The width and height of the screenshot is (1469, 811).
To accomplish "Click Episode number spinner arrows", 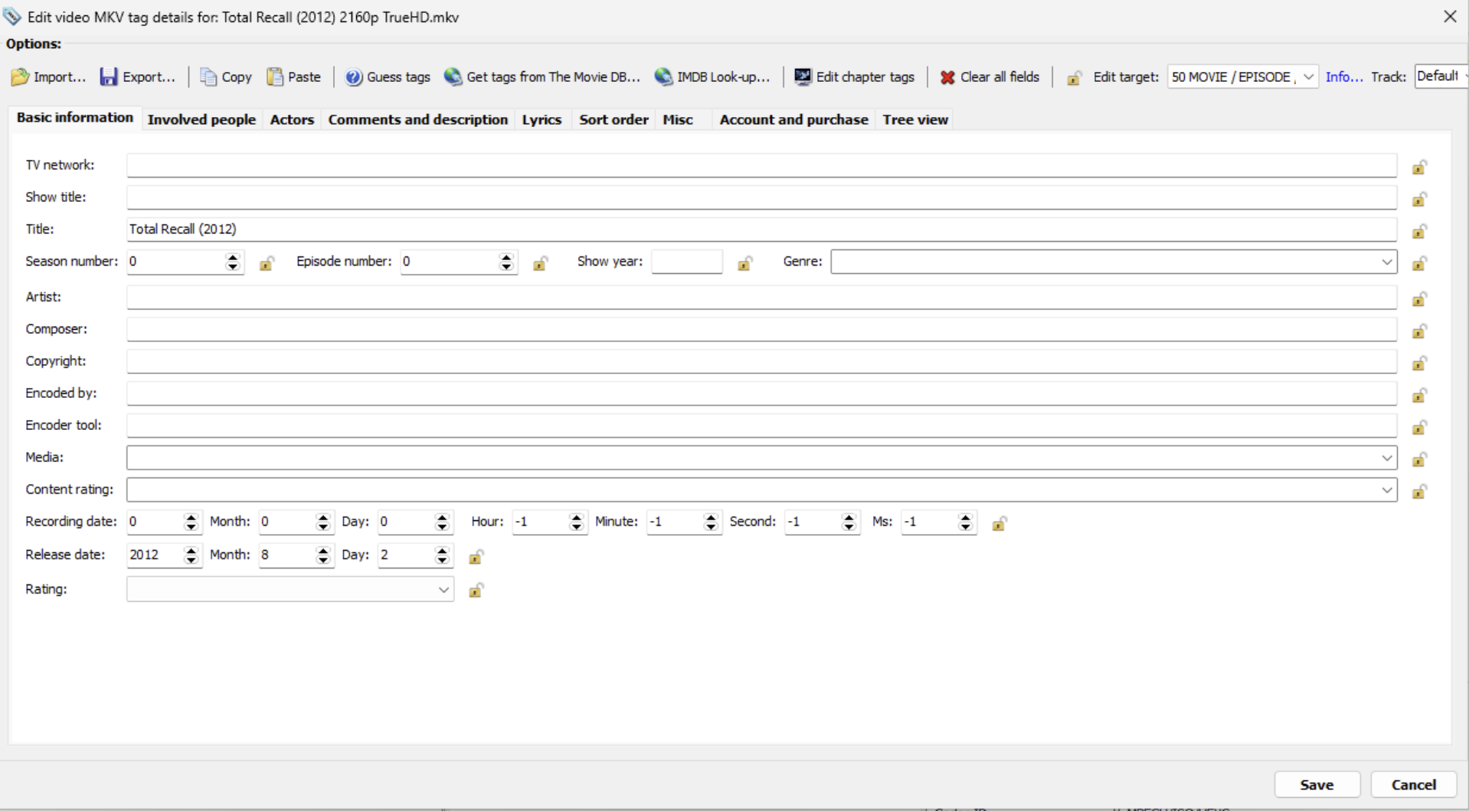I will pyautogui.click(x=505, y=262).
